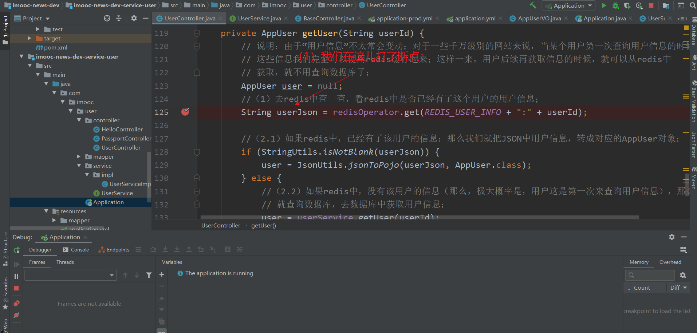Click the Build Project hammer icon
Viewport: 697px width, 333px height.
coord(533,5)
